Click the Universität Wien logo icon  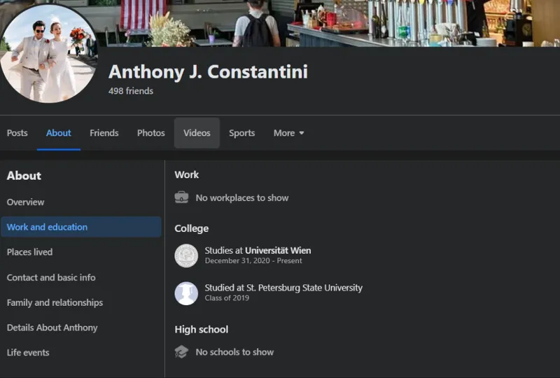pyautogui.click(x=186, y=255)
